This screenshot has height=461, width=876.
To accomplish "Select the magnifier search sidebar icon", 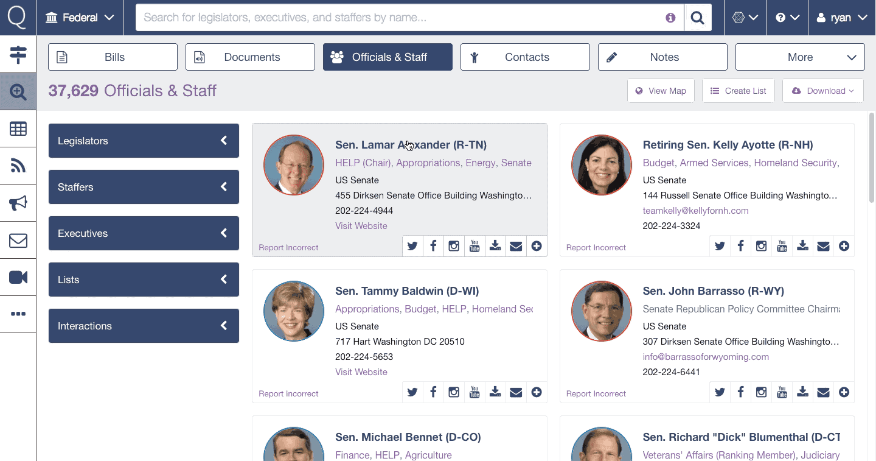I will pyautogui.click(x=18, y=92).
